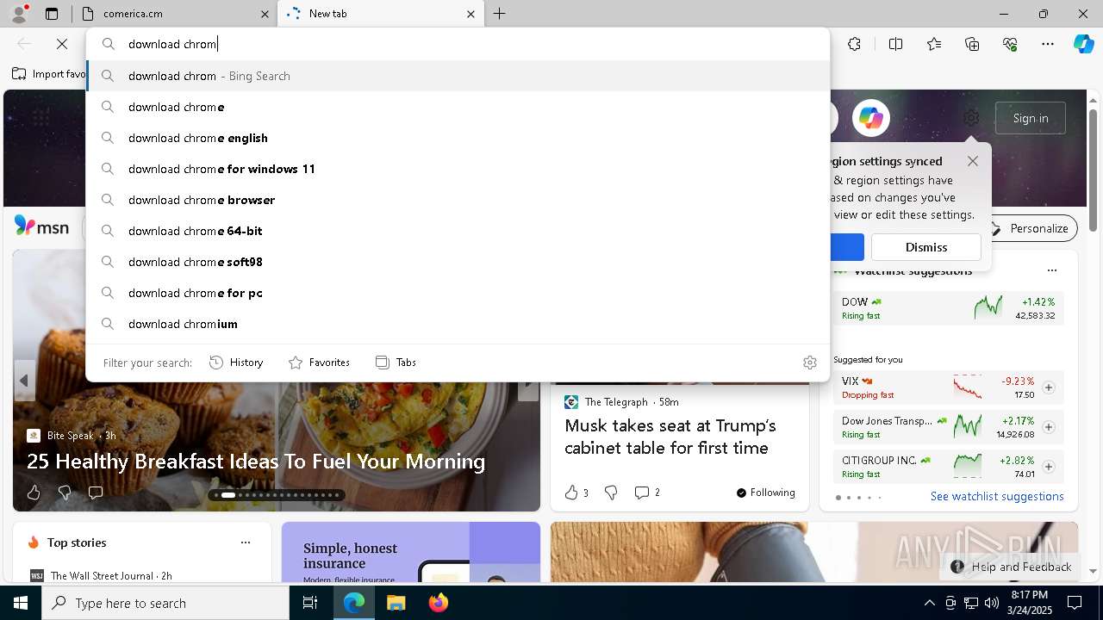Close the region settings synced popup

(973, 161)
